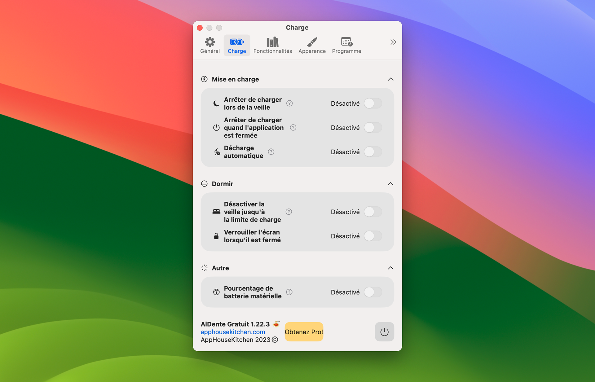Enable Arrêter de charger lors de la veille
The height and width of the screenshot is (382, 595).
373,103
